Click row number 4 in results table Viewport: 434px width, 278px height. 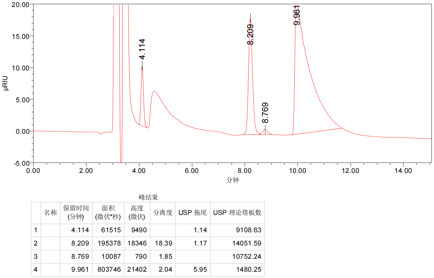36,269
